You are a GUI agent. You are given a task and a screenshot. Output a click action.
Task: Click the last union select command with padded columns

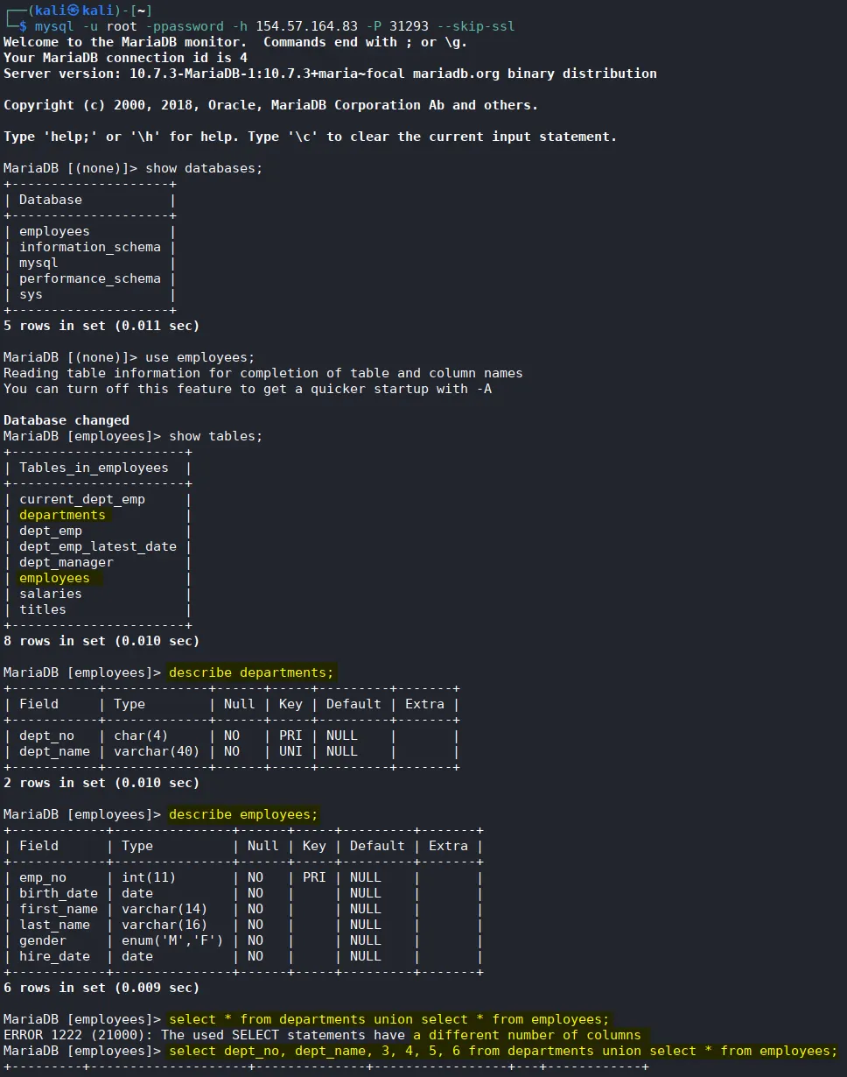tap(503, 1051)
